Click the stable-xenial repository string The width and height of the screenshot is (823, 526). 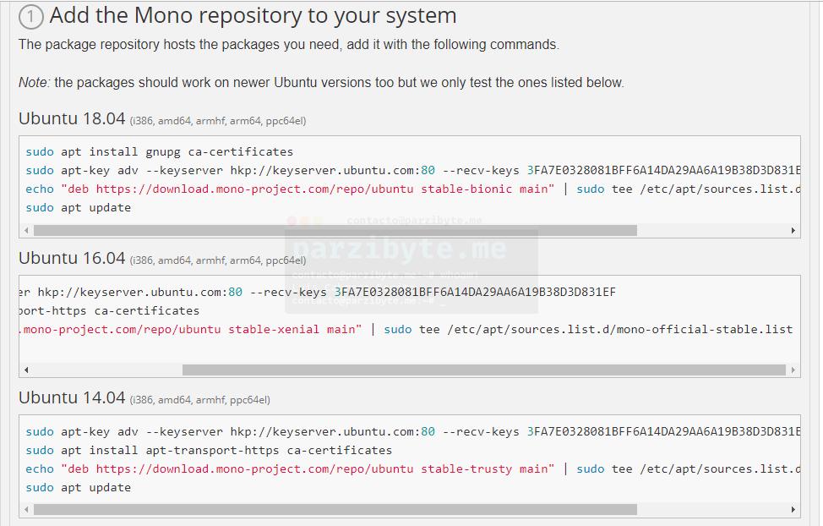190,329
